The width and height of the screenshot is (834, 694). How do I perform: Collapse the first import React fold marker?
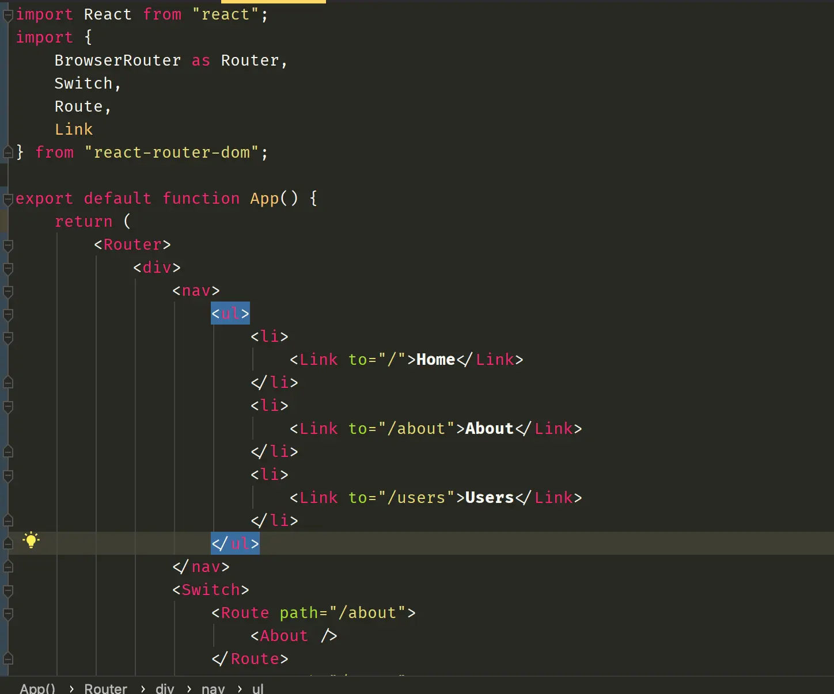(8, 16)
